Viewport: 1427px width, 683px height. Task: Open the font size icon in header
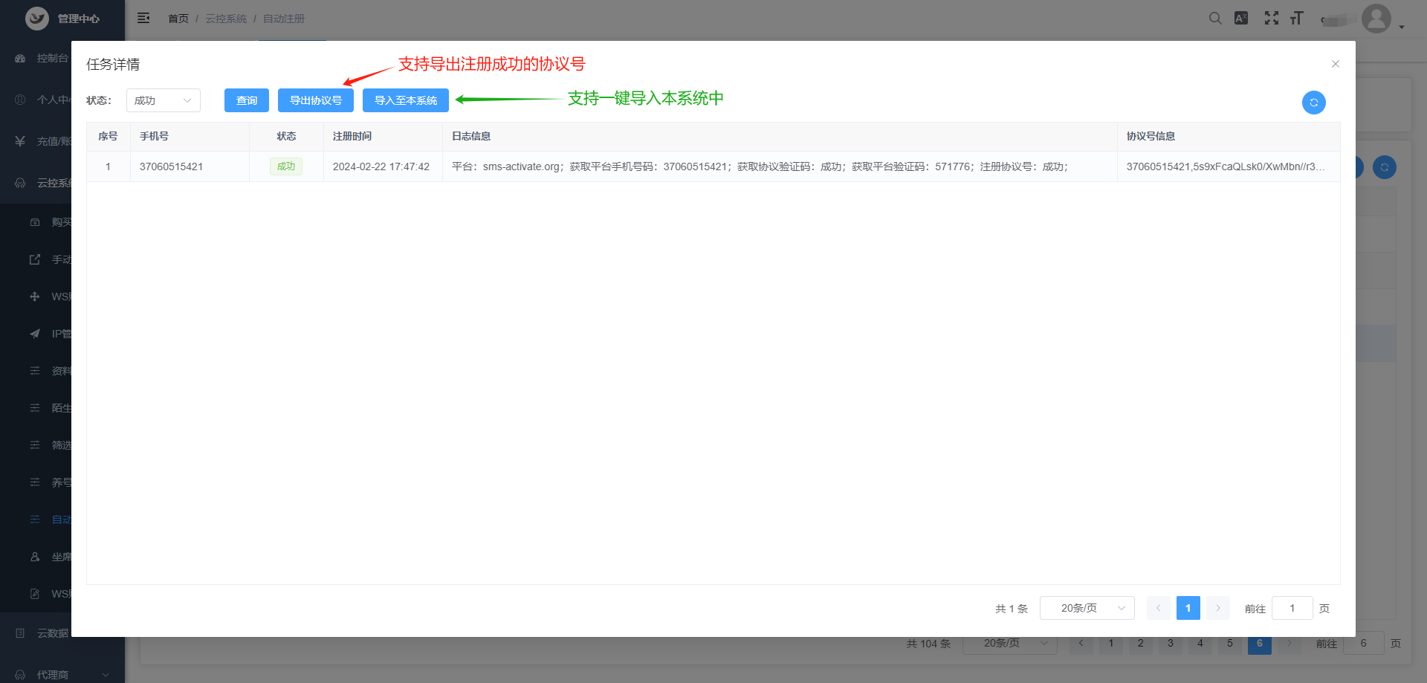pos(1297,19)
